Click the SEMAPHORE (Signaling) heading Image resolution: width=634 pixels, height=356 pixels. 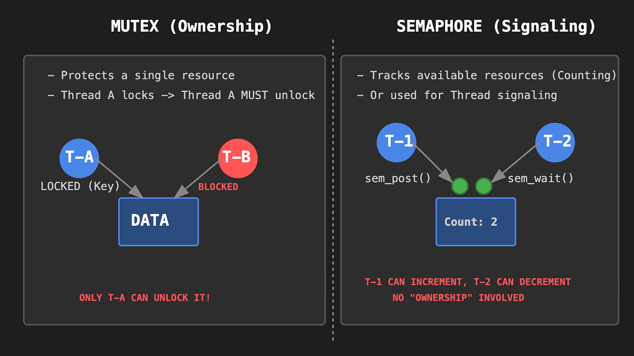[x=496, y=26]
